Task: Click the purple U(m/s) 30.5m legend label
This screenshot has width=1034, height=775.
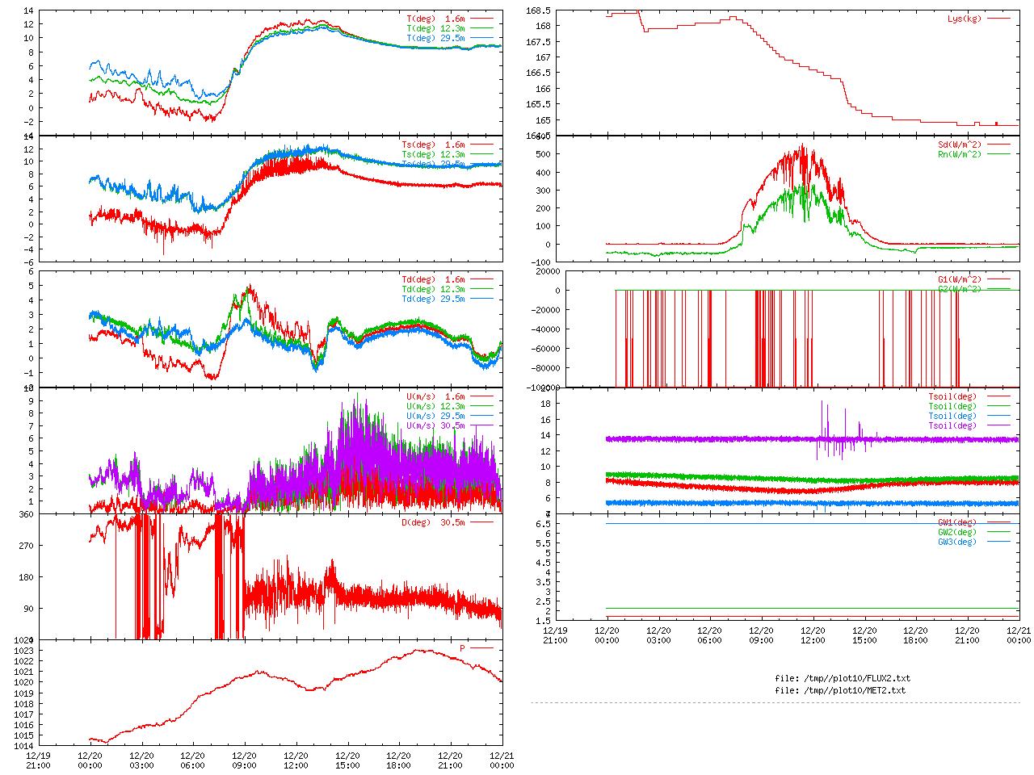Action: [x=435, y=425]
